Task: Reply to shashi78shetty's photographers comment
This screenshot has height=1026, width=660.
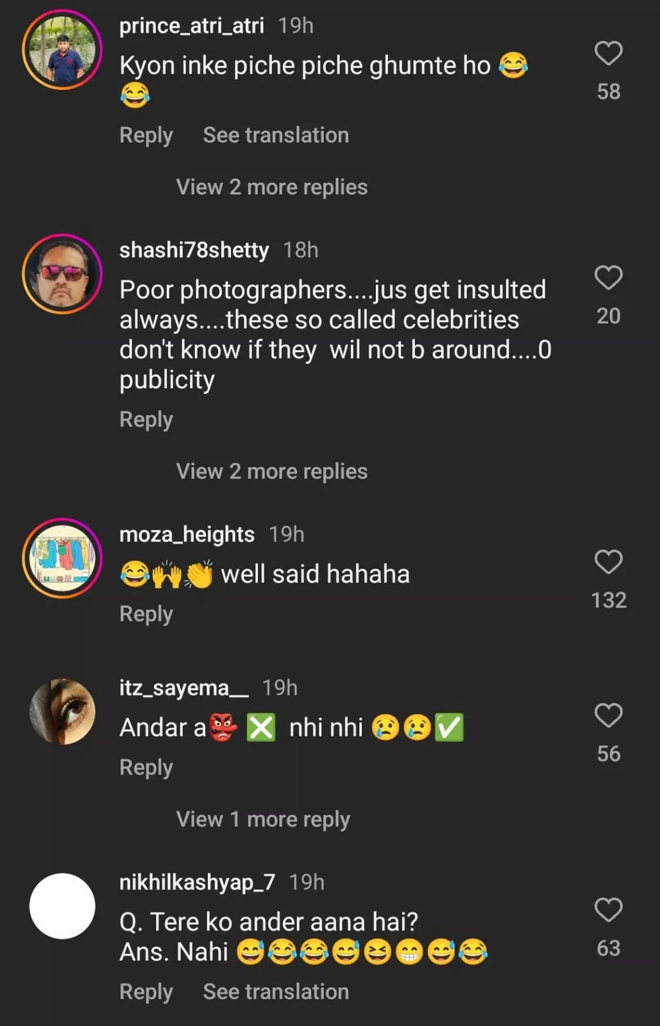Action: click(146, 420)
